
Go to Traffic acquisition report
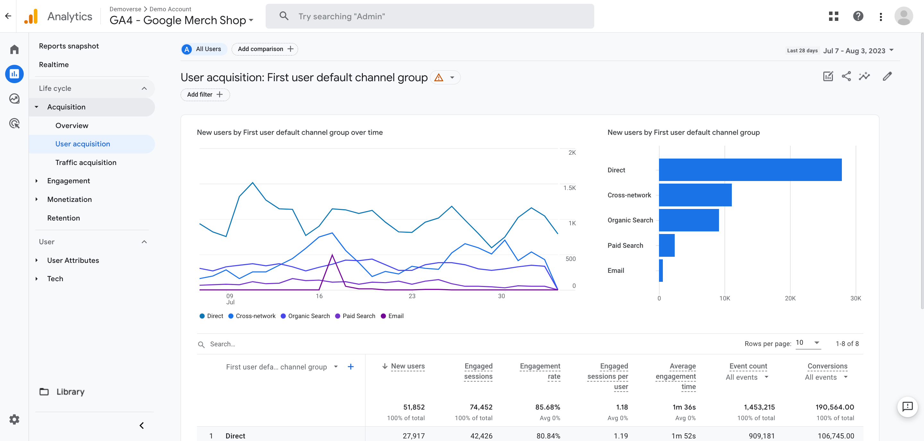click(86, 162)
